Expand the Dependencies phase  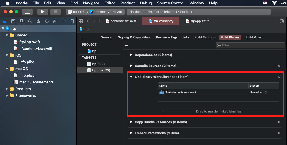point(131,55)
